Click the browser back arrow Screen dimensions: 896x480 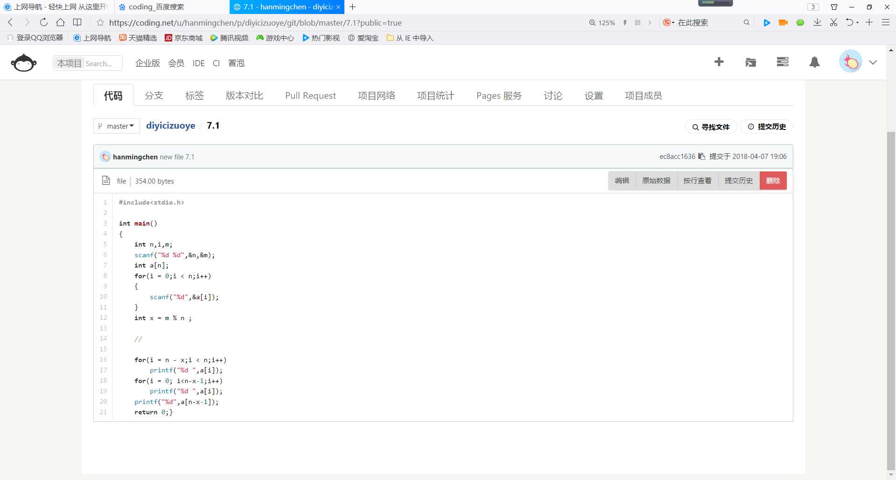pos(10,22)
